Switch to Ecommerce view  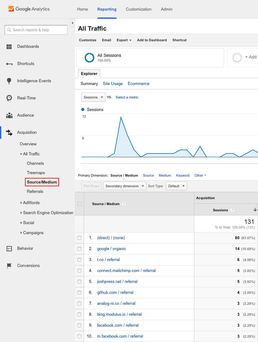click(139, 84)
